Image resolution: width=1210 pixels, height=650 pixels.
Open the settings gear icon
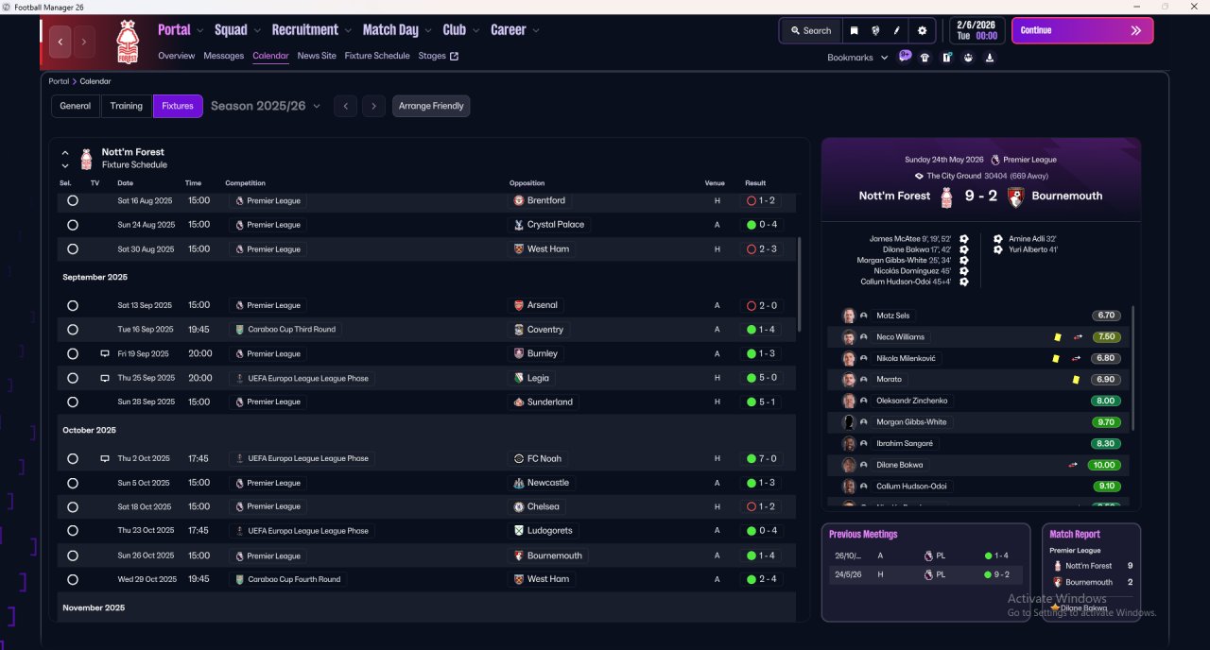[923, 30]
